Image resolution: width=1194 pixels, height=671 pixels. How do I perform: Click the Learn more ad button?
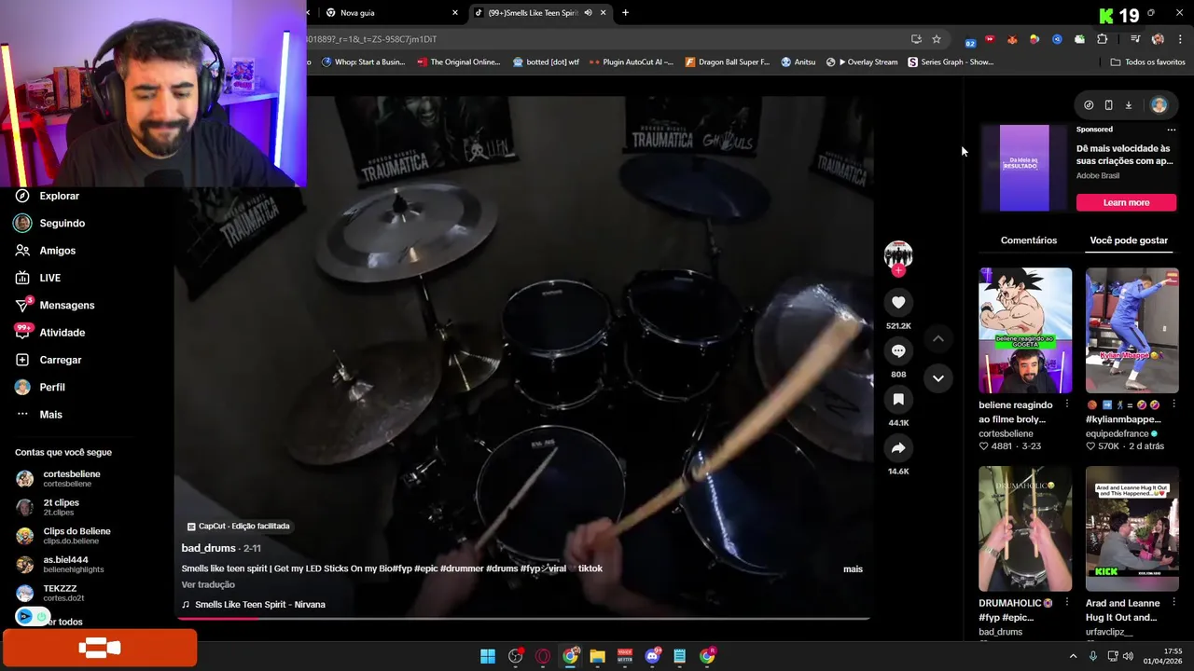pos(1126,202)
